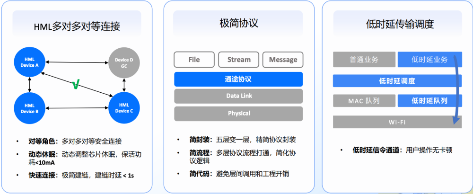Click the text 用户操作无卡顿
This screenshot has height=194, width=473.
click(429, 150)
